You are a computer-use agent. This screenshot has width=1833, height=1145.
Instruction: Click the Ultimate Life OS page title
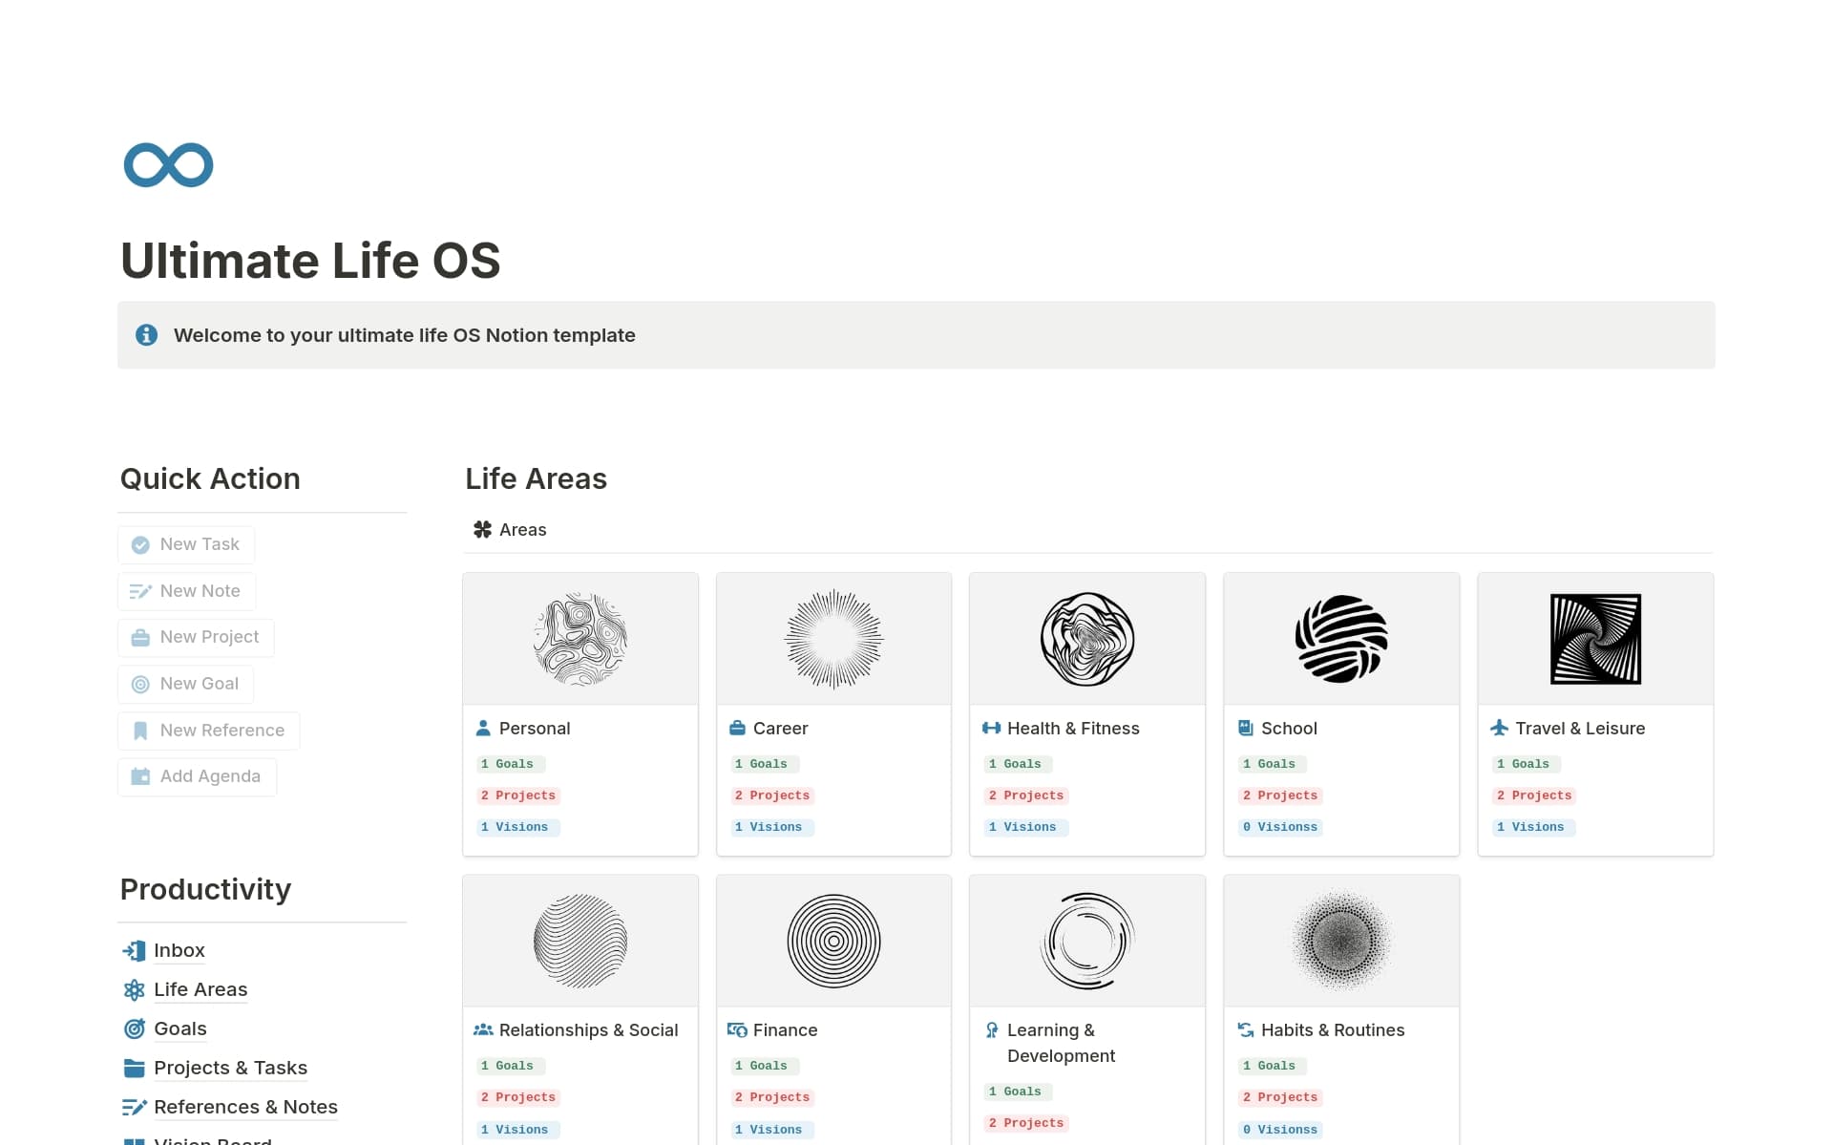pos(310,261)
